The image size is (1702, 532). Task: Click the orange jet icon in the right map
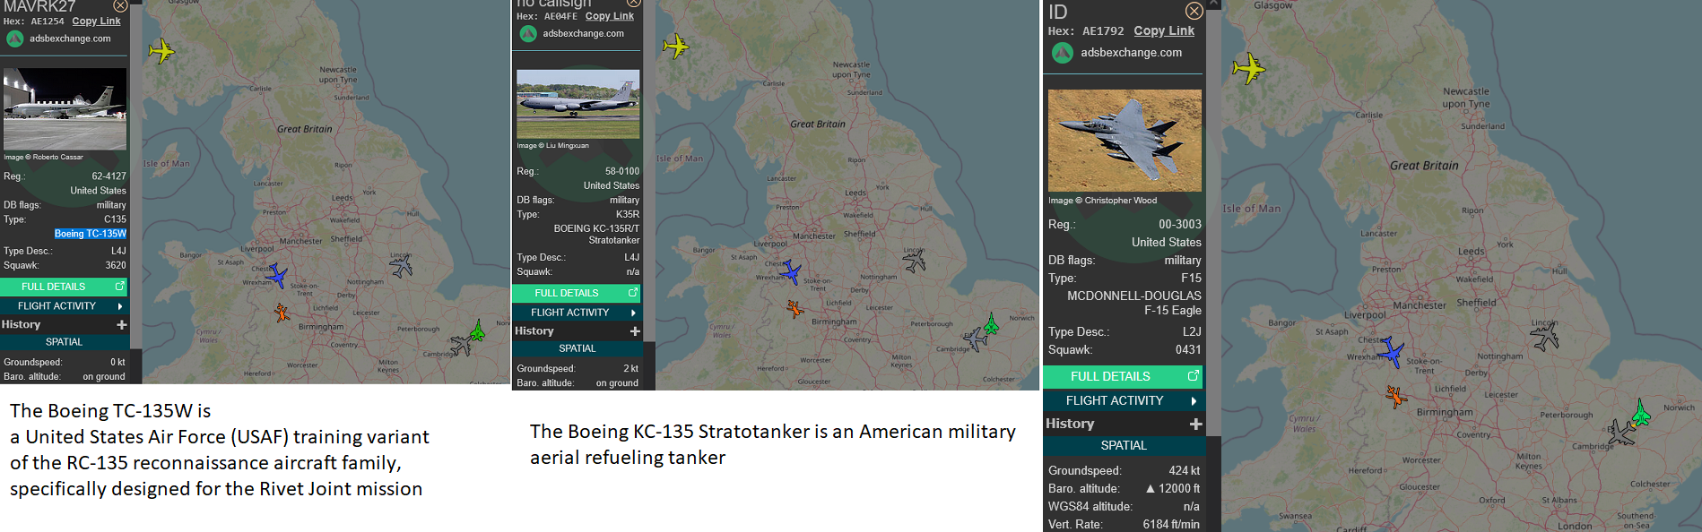click(1395, 396)
